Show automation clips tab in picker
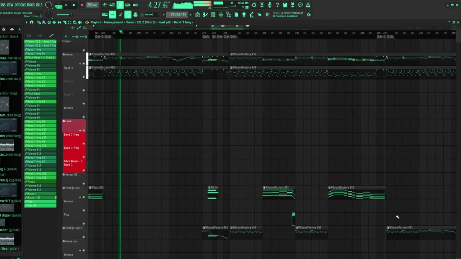The width and height of the screenshot is (461, 259). pos(51,36)
